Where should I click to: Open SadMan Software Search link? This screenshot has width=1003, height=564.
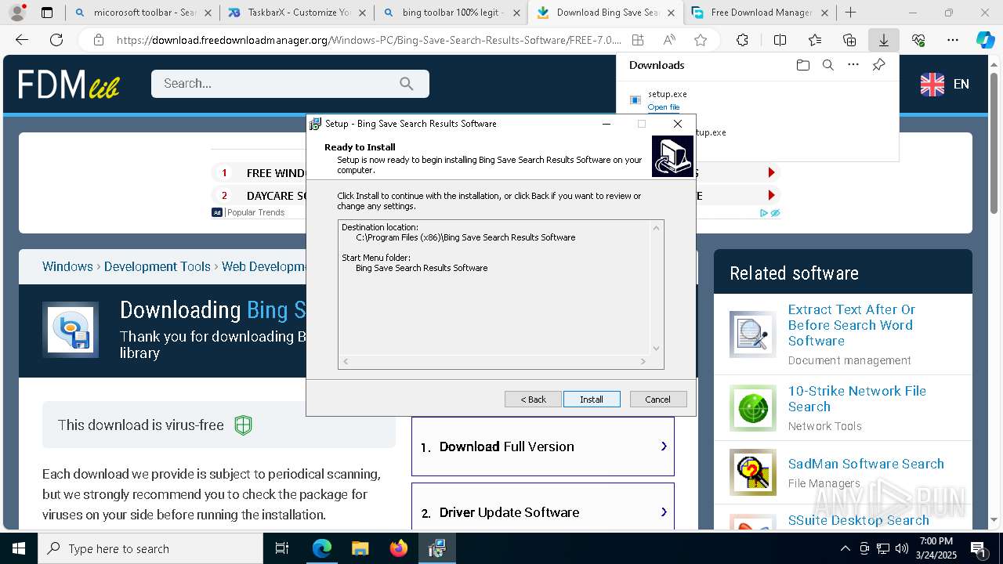[x=866, y=464]
